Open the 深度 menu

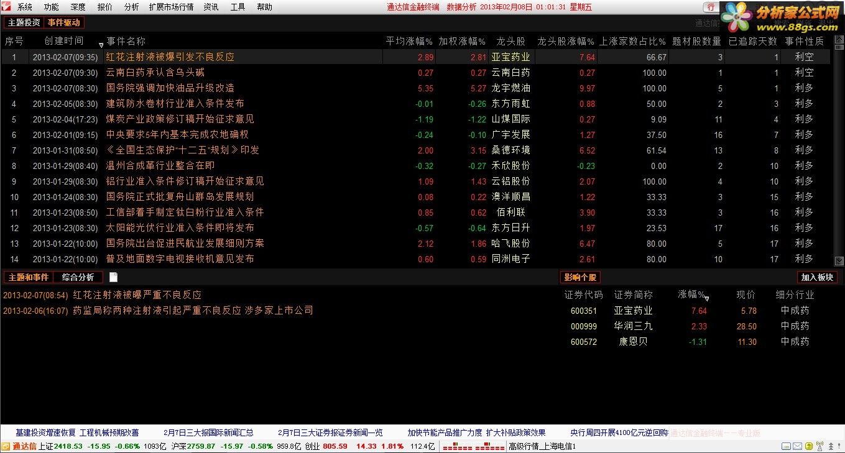78,7
